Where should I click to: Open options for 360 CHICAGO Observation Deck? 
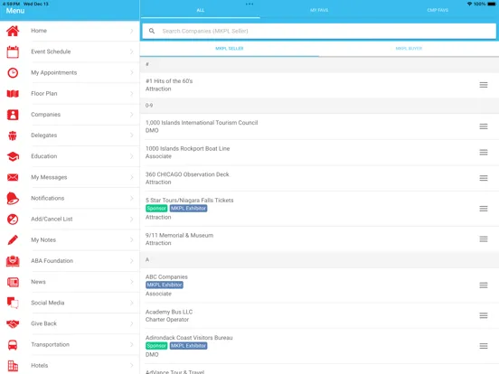(x=484, y=178)
